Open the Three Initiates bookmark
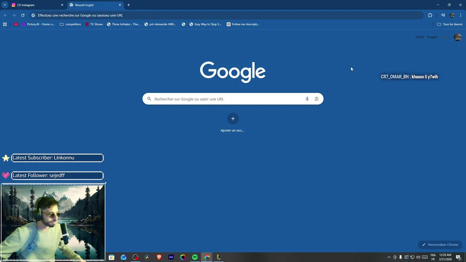The image size is (466, 262). pyautogui.click(x=123, y=24)
